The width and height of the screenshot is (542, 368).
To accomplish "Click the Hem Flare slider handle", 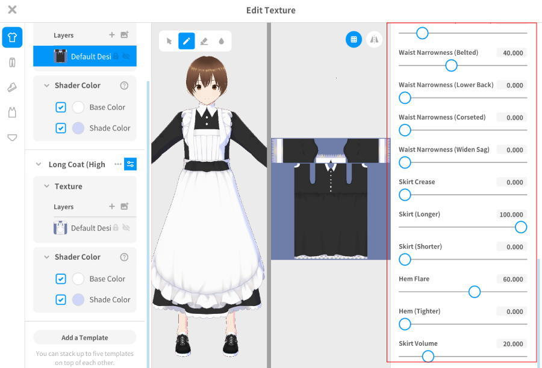I will (475, 292).
